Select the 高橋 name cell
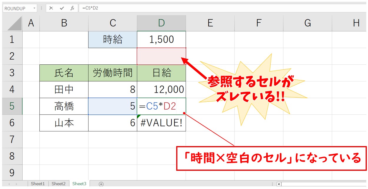This screenshot has height=189, width=368. (64, 106)
